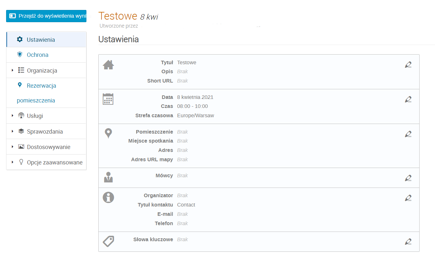Click the broadcast icon next to Usługi
Viewport: 435px width, 264px height.
[x=21, y=116]
